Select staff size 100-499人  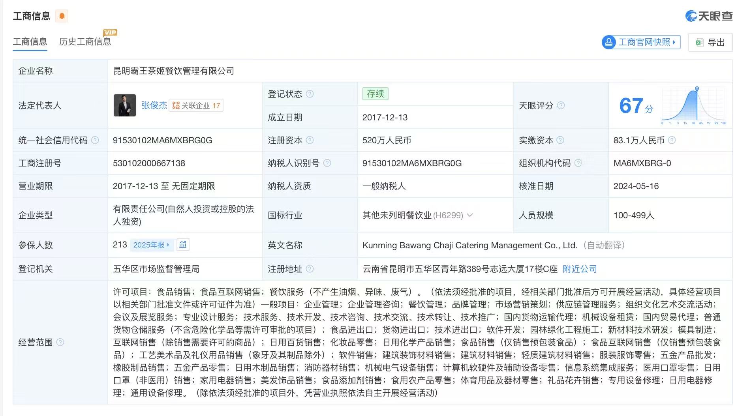(x=634, y=215)
